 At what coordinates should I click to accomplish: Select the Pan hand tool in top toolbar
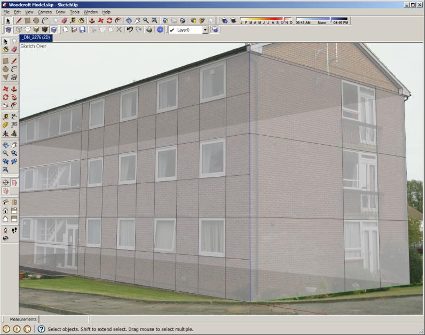tap(137, 21)
